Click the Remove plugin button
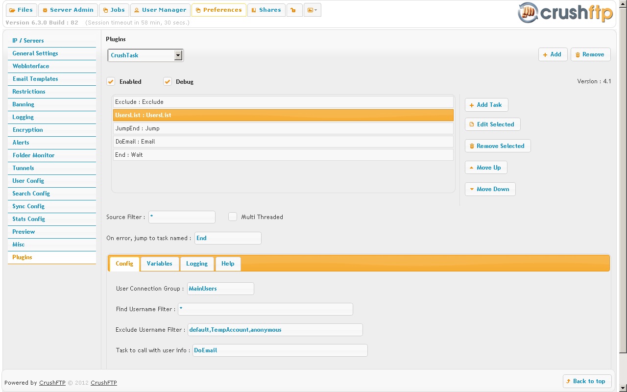The height and width of the screenshot is (392, 627). point(590,54)
